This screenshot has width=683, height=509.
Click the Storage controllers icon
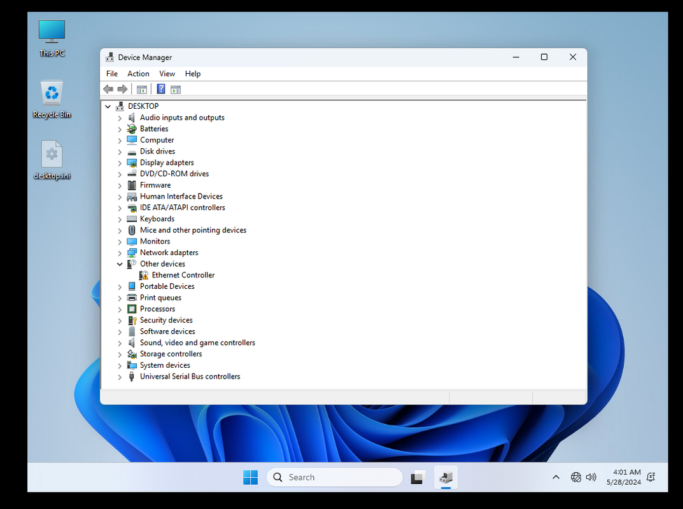pyautogui.click(x=132, y=354)
